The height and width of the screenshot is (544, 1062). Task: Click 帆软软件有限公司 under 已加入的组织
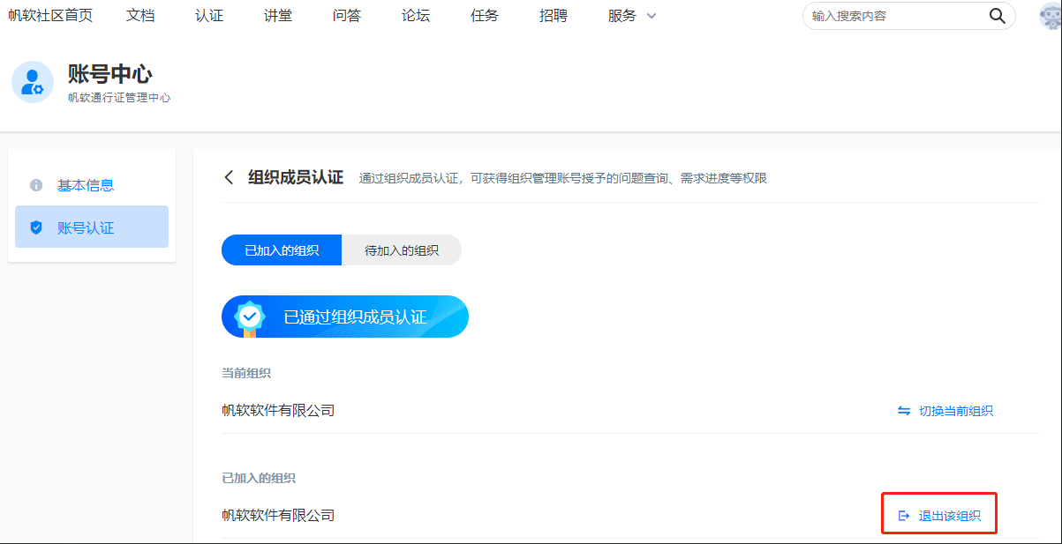[278, 515]
